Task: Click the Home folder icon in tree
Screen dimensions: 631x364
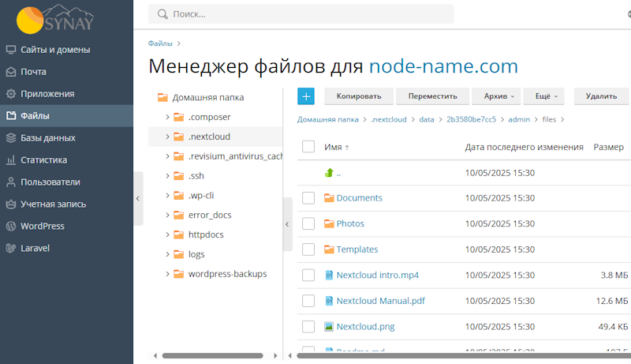Action: tap(162, 97)
